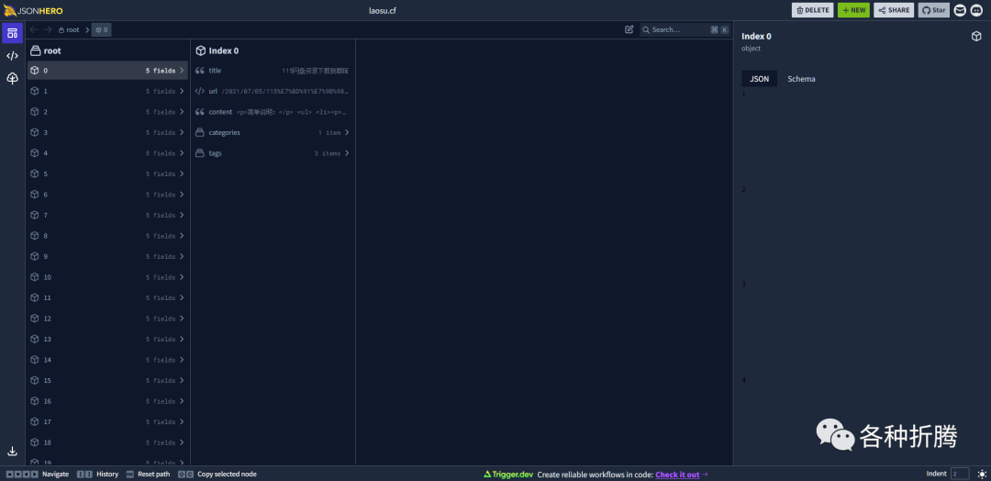The width and height of the screenshot is (991, 481).
Task: Open the column view sidebar icon
Action: click(12, 33)
